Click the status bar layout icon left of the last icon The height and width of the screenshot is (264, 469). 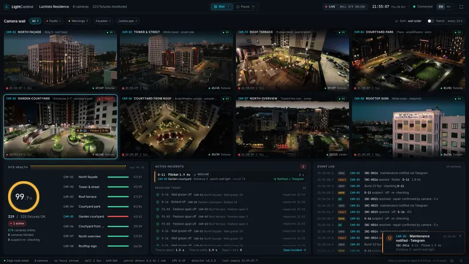click(x=452, y=260)
